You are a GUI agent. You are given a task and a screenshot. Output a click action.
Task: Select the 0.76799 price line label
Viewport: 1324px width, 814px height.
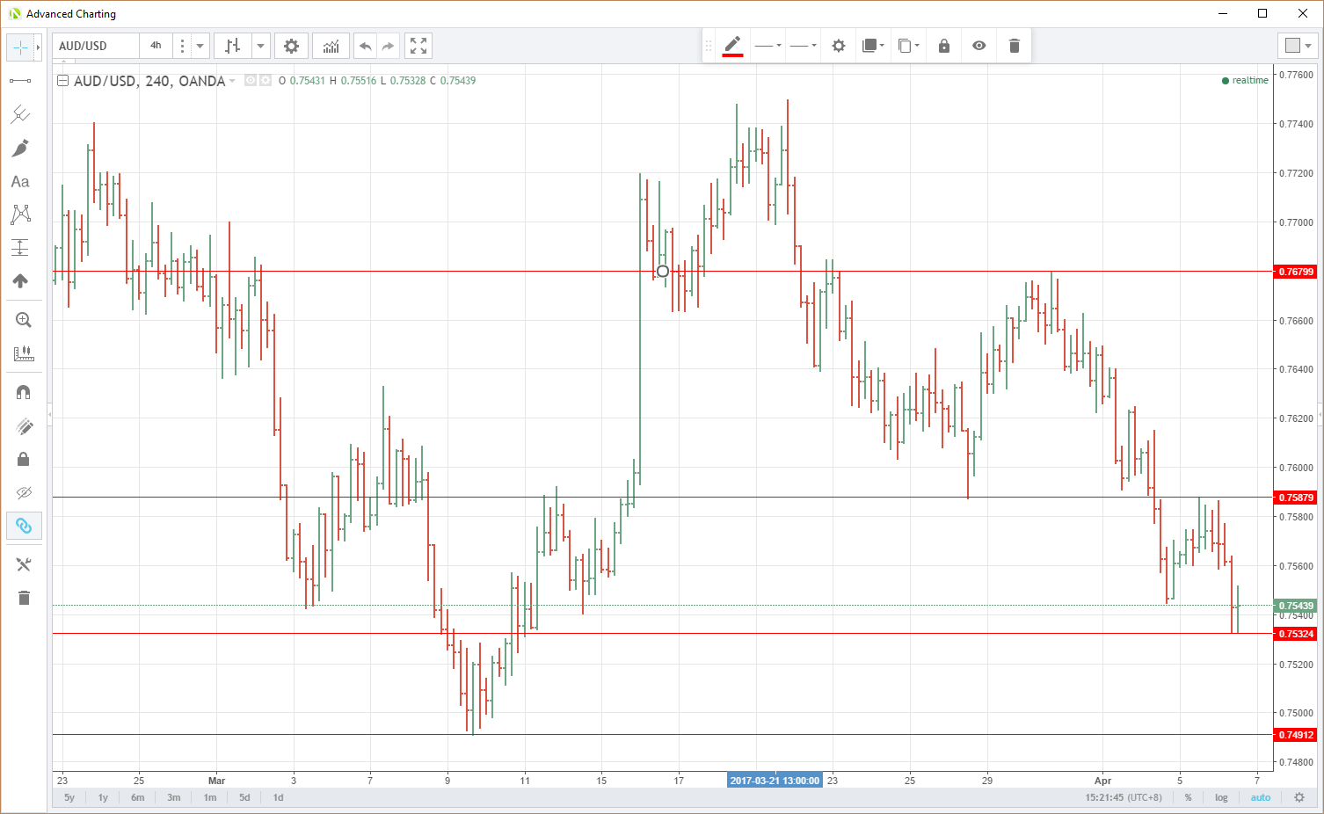(x=1295, y=272)
